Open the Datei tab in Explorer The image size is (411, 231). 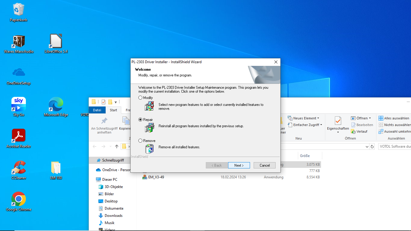[x=97, y=110]
